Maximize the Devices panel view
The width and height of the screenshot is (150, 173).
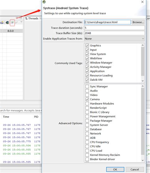(21, 18)
